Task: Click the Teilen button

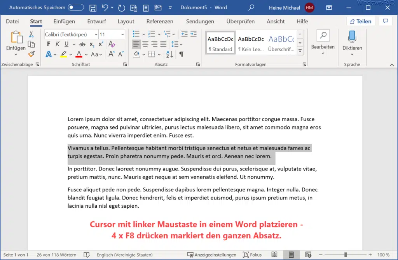Action: pyautogui.click(x=360, y=21)
